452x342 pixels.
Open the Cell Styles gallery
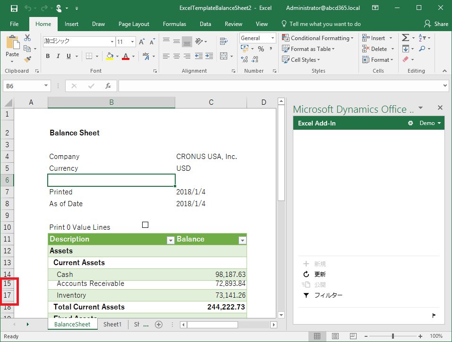tap(301, 59)
